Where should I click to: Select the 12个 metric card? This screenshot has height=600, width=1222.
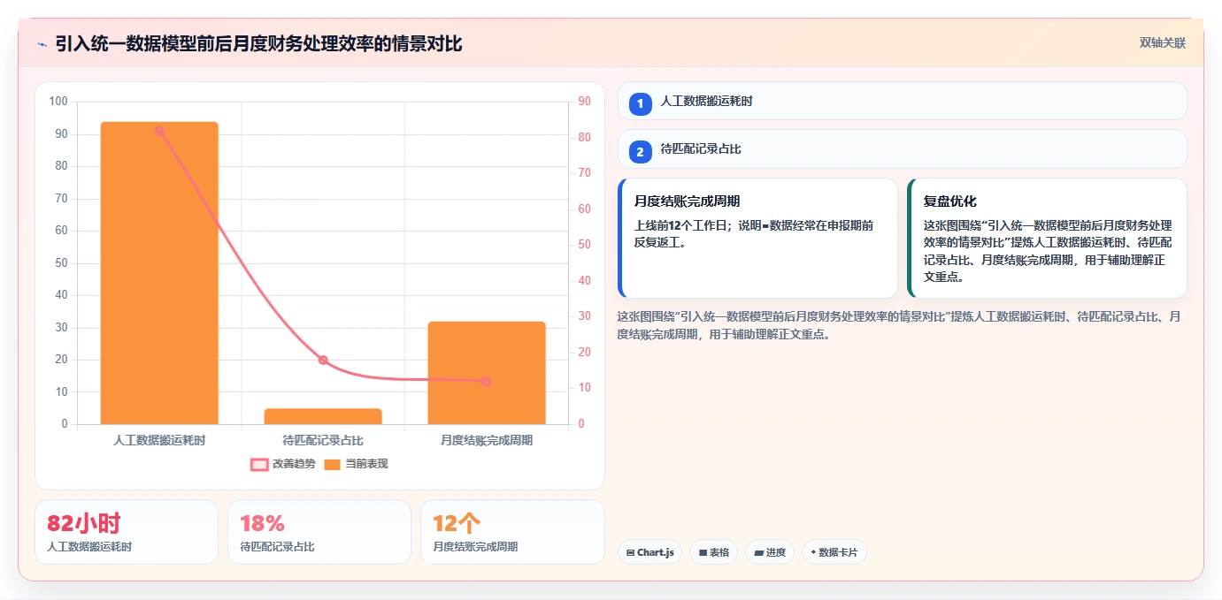[512, 532]
